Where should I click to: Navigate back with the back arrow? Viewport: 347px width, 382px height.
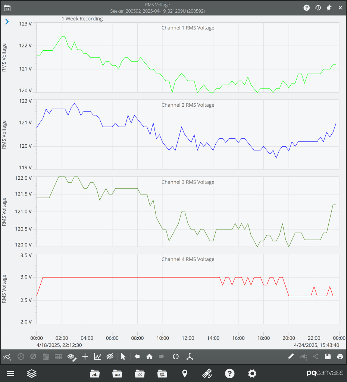pyautogui.click(x=137, y=356)
